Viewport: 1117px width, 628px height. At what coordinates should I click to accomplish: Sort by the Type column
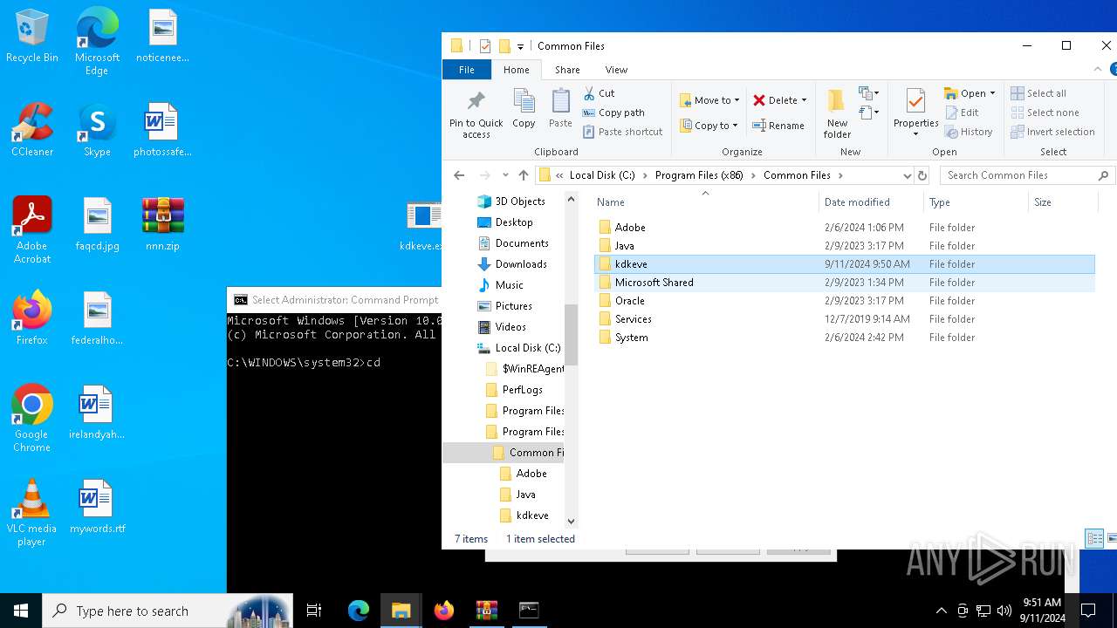pos(975,202)
